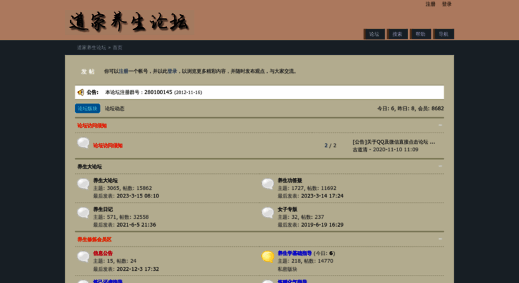Open the 养生学基础指导 board link
Image resolution: width=519 pixels, height=283 pixels.
[x=295, y=253]
